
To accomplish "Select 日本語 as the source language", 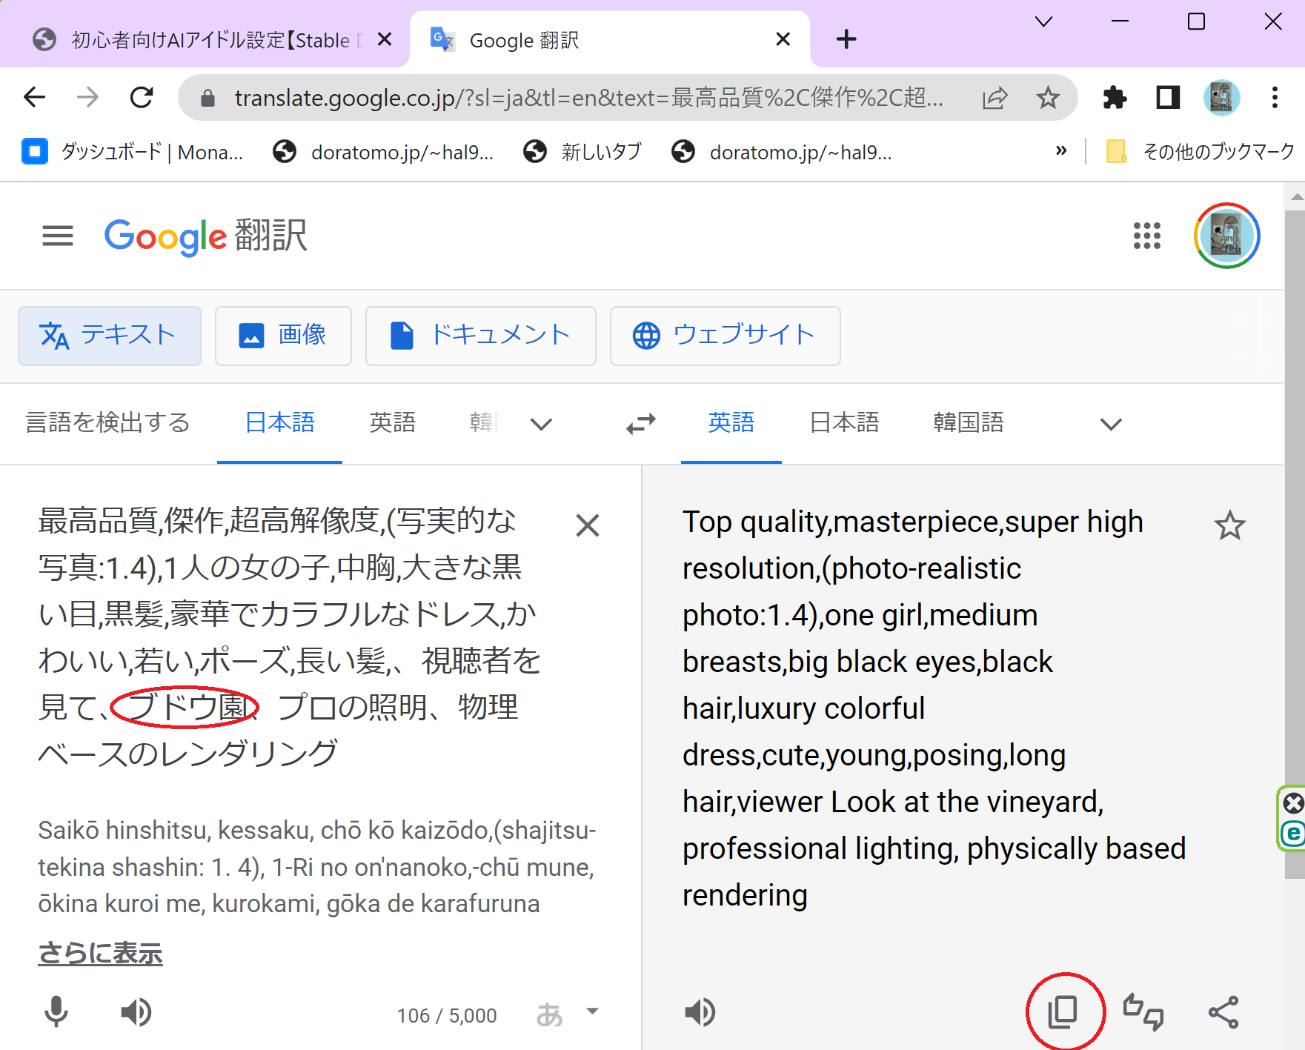I will click(x=279, y=423).
